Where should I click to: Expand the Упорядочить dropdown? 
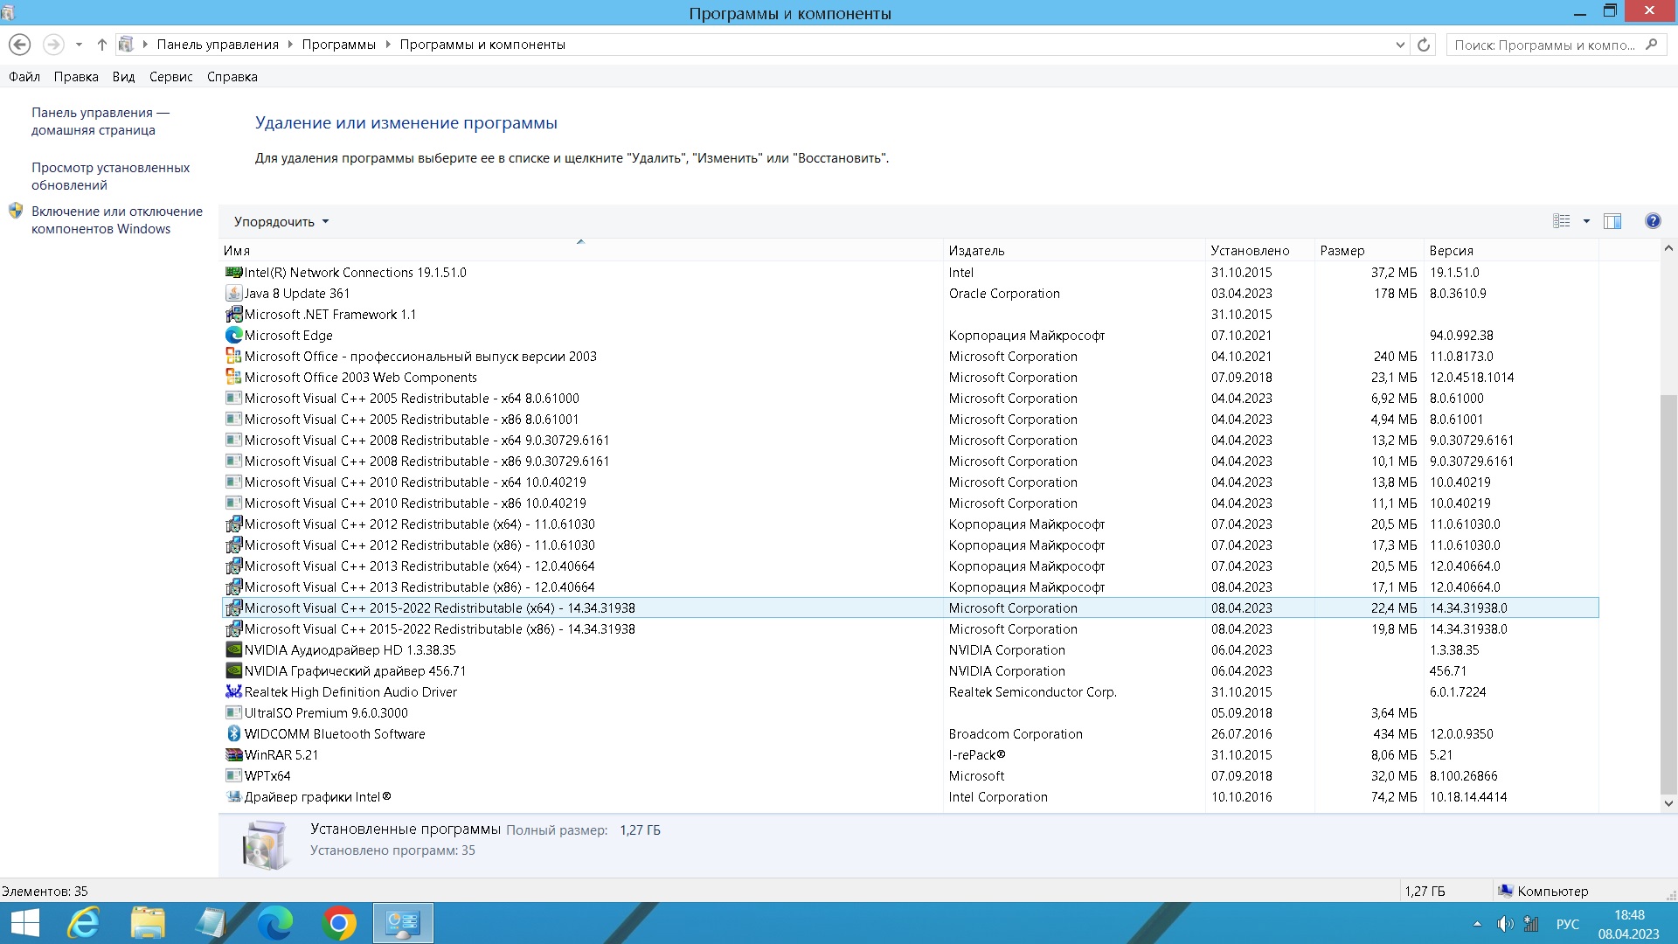pyautogui.click(x=281, y=222)
